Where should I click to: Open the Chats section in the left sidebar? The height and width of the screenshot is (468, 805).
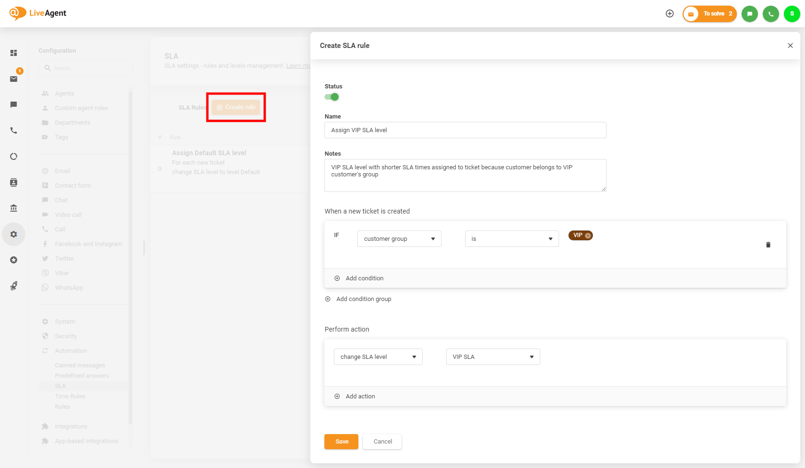[13, 104]
